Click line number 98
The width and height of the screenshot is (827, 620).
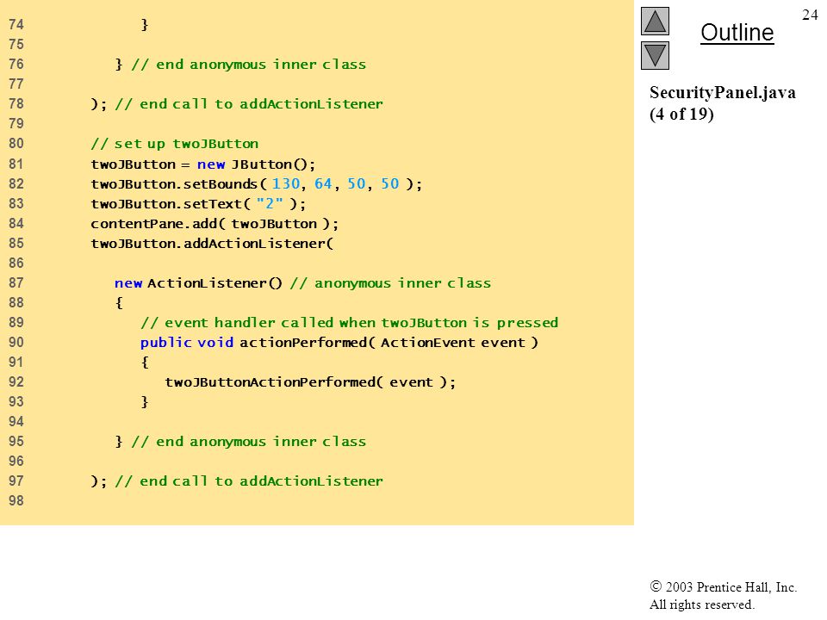click(16, 501)
